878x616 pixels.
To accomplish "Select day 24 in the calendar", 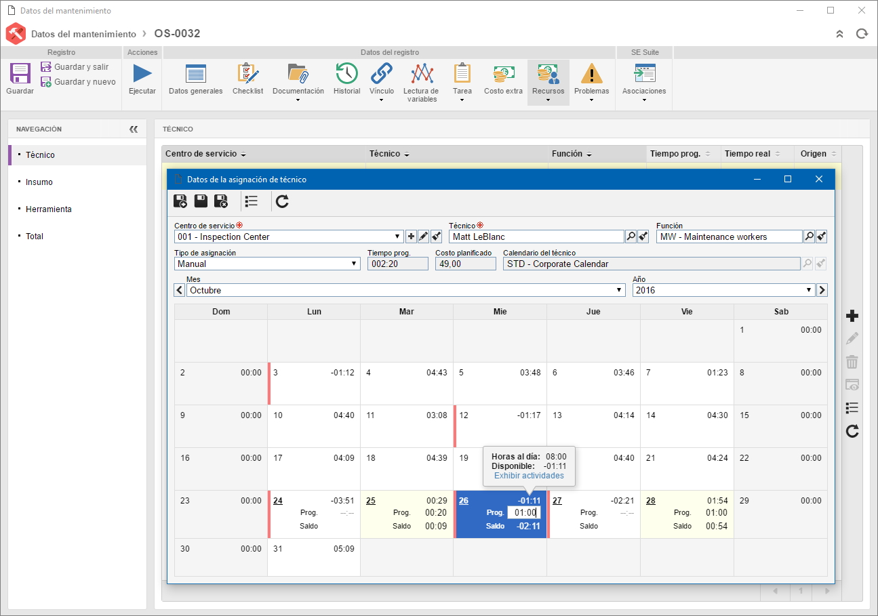I will point(278,501).
